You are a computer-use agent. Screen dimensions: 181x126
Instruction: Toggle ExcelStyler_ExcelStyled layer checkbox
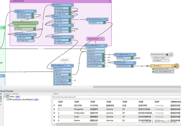[8, 99]
